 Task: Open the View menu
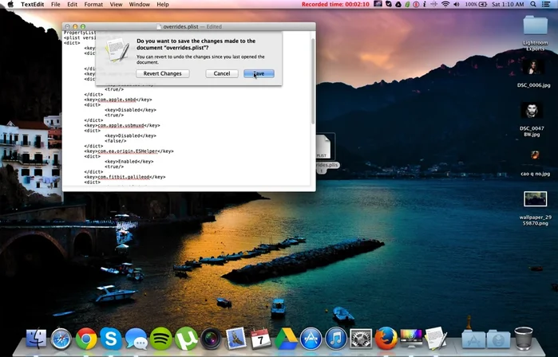pyautogui.click(x=116, y=4)
